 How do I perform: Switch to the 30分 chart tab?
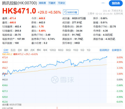coord(68,50)
